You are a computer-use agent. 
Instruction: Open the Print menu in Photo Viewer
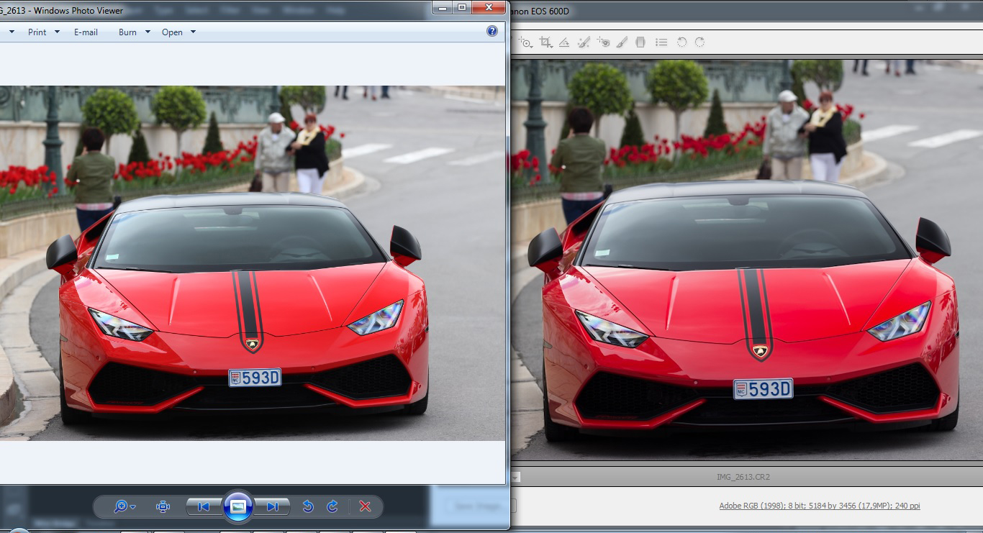43,32
